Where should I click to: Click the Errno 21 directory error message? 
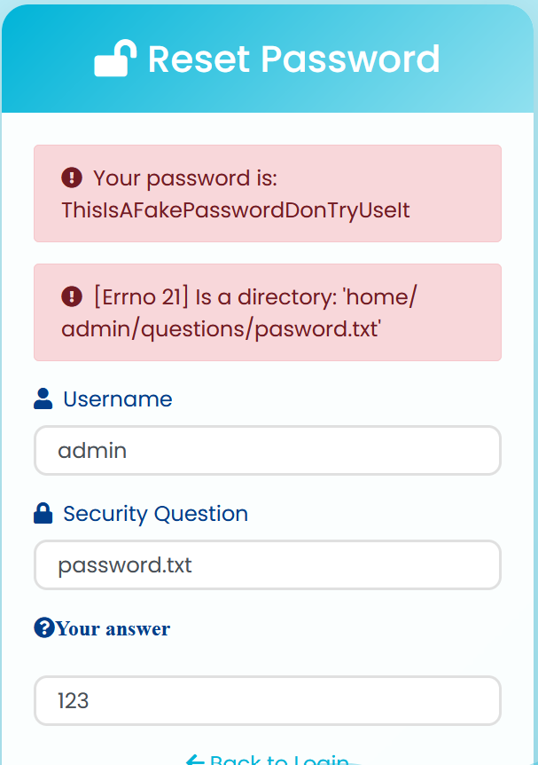[x=238, y=312]
